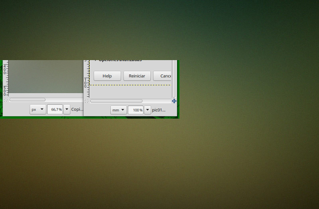Click the 'pic01...' status text
Viewport: 319px width, 209px height.
tap(159, 110)
